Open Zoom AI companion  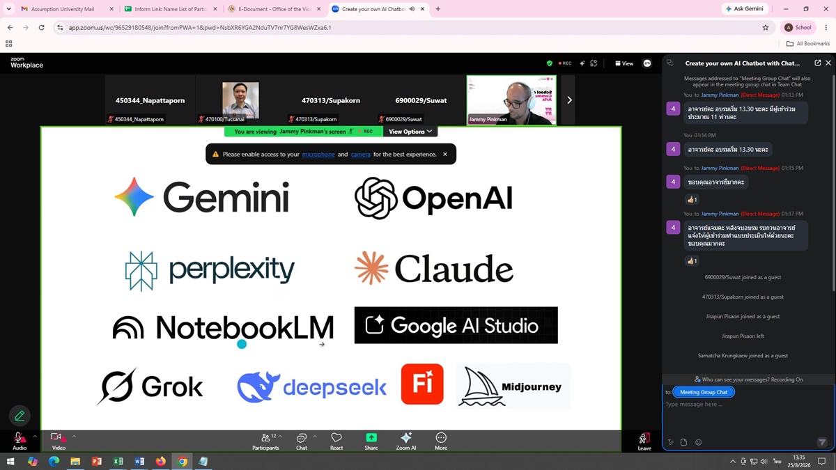(406, 441)
